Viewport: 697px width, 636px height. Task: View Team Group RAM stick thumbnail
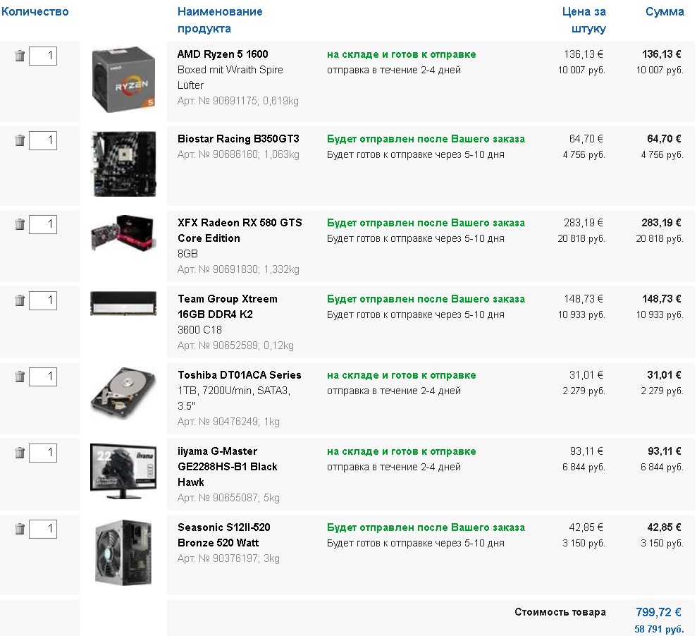tap(123, 303)
